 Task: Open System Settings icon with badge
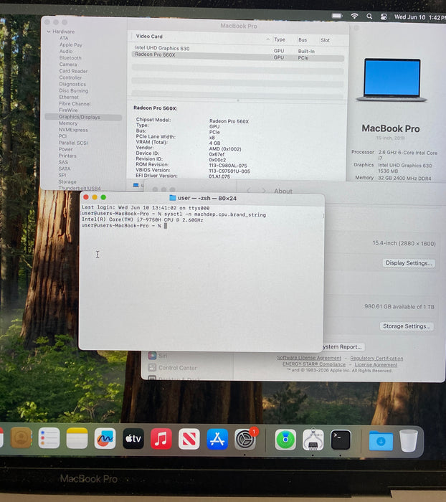tap(245, 439)
